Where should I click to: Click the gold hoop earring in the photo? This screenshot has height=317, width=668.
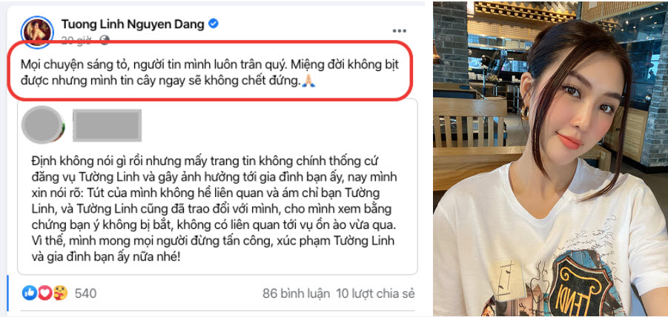pos(525,112)
